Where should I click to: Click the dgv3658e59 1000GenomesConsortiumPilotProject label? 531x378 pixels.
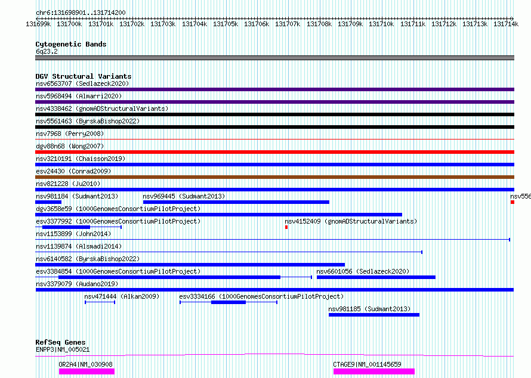118,209
